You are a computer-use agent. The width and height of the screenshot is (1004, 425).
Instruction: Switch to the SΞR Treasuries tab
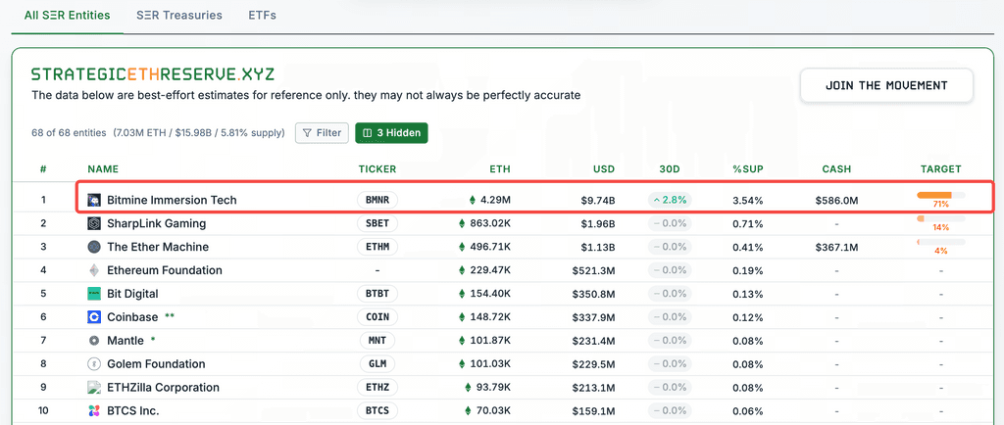(x=179, y=16)
